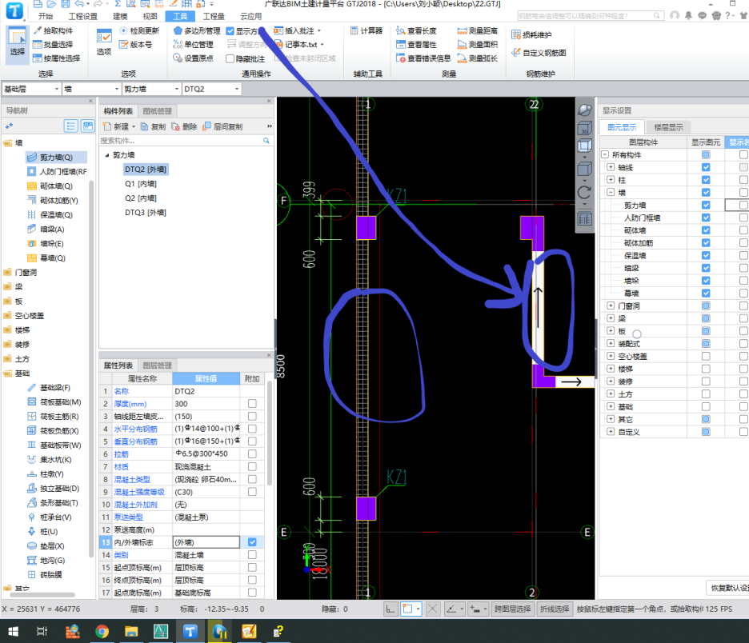Open the 插入批注 dropdown arrow
Screen dimensions: 749x643
(x=319, y=30)
